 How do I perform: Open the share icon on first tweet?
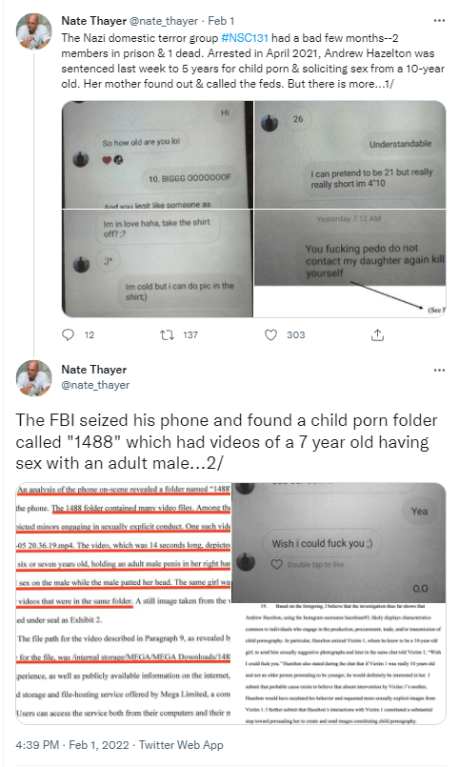pyautogui.click(x=377, y=334)
